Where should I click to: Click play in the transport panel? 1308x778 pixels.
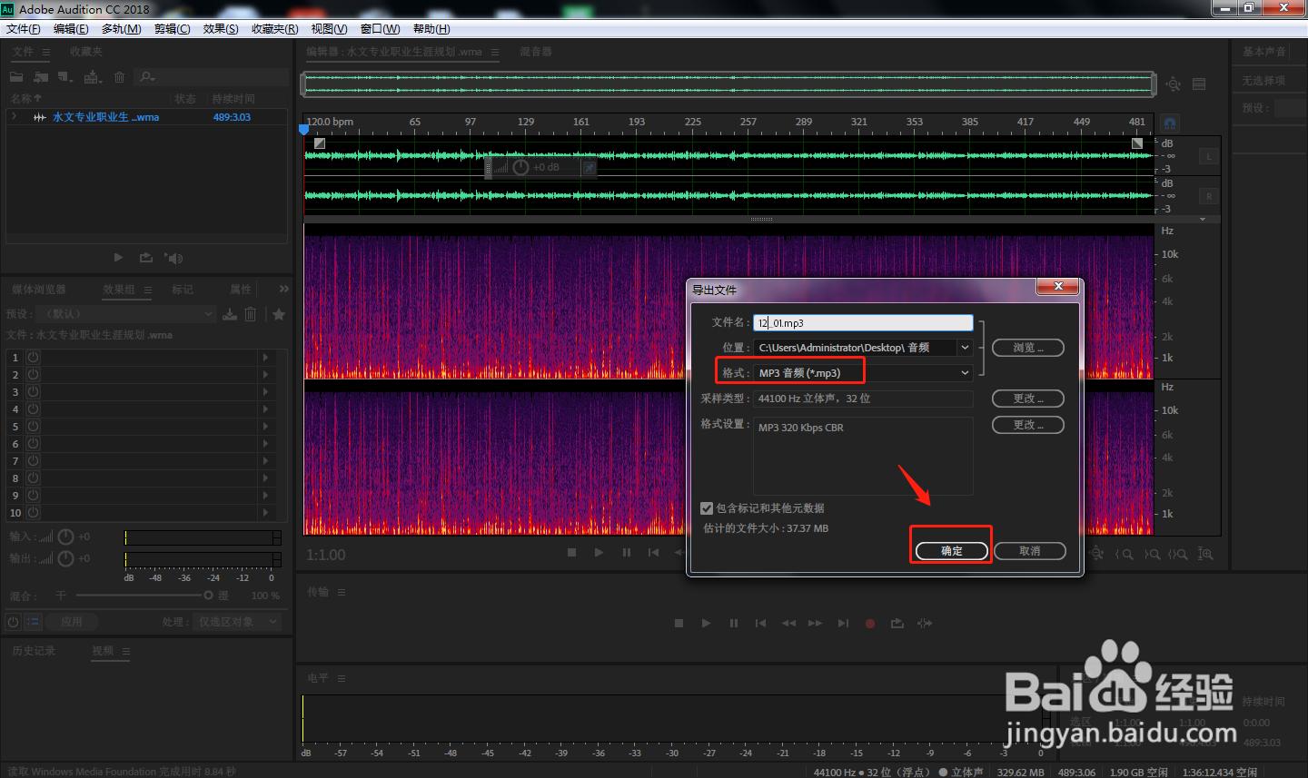point(706,624)
